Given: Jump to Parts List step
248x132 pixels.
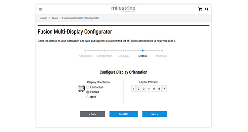Looking at the screenshot, I should tap(162, 56).
